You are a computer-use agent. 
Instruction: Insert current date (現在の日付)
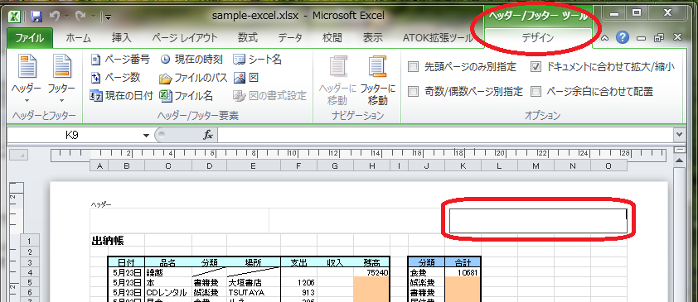pyautogui.click(x=122, y=95)
